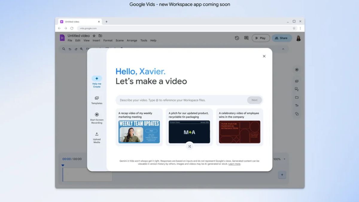This screenshot has width=359, height=202.
Task: Choose Upload Media in the dialog
Action: (x=97, y=138)
